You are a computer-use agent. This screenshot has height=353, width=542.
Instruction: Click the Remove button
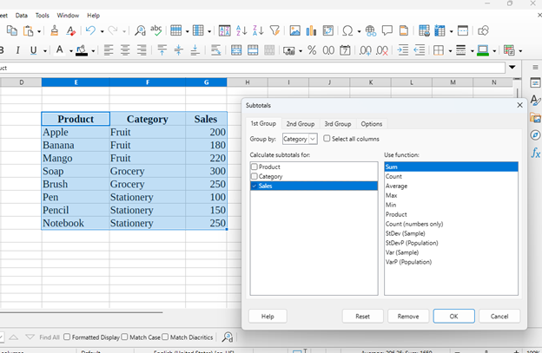coord(408,316)
